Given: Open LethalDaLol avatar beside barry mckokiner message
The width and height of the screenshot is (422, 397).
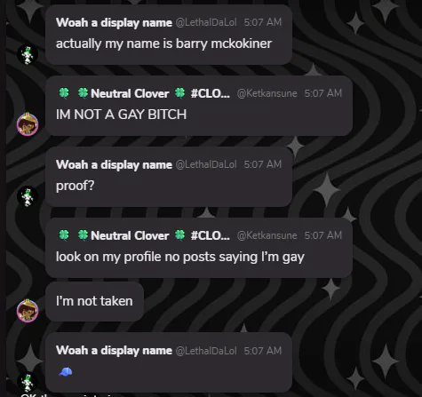Looking at the screenshot, I should [28, 55].
